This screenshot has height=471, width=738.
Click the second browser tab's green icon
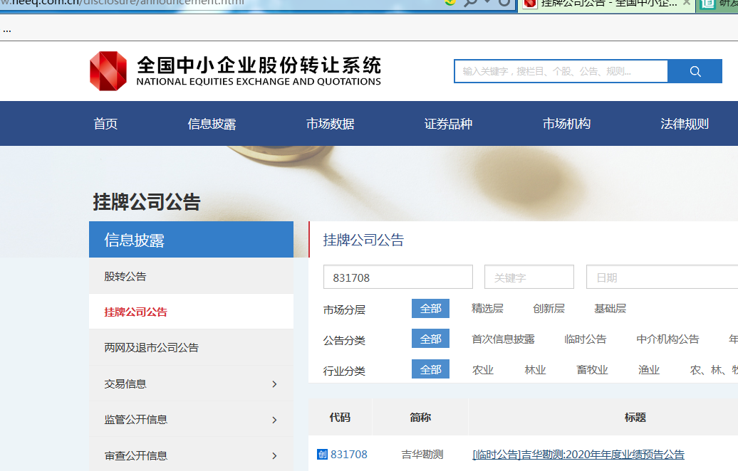707,3
